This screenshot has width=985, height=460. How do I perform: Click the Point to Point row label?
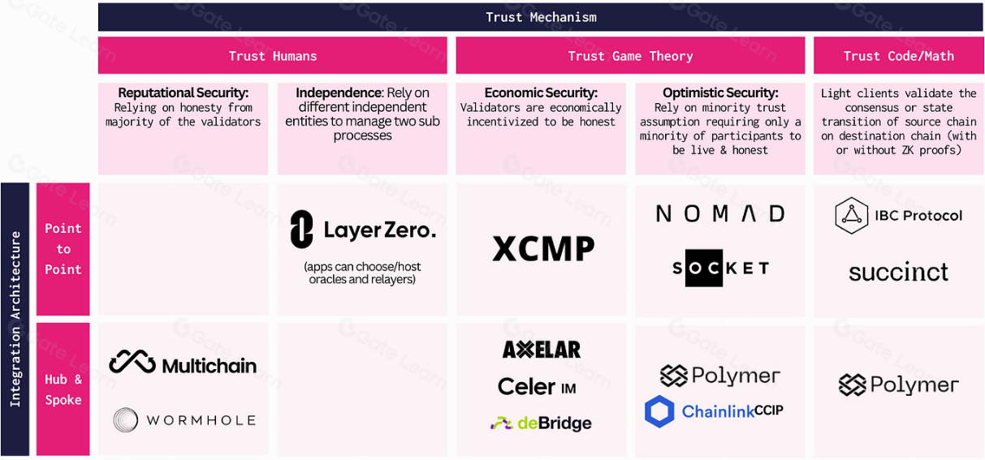click(63, 249)
